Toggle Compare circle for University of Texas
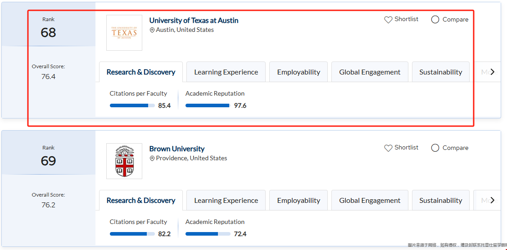The height and width of the screenshot is (250, 507). coord(435,20)
